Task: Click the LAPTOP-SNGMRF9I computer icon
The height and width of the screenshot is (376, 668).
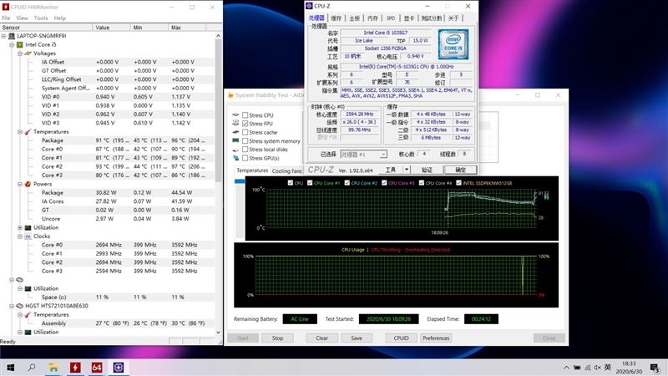Action: pos(12,36)
